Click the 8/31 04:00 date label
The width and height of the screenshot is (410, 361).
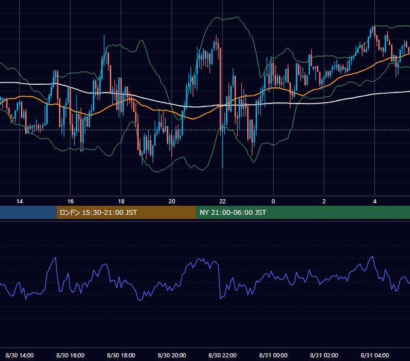click(x=374, y=355)
